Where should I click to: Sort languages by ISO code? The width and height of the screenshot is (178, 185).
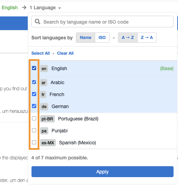[102, 38]
